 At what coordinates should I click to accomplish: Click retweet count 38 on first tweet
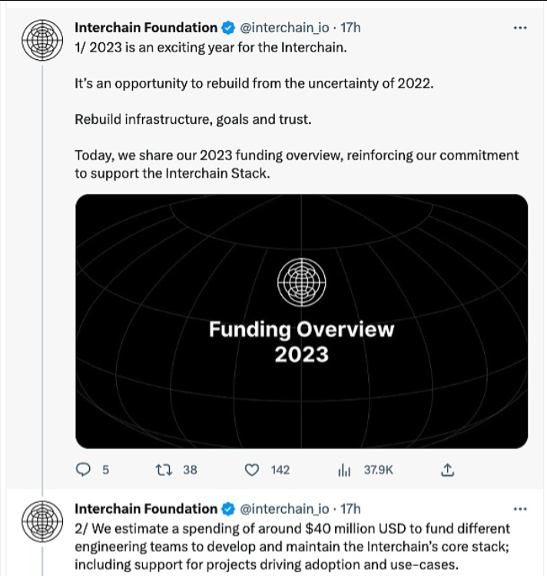190,469
